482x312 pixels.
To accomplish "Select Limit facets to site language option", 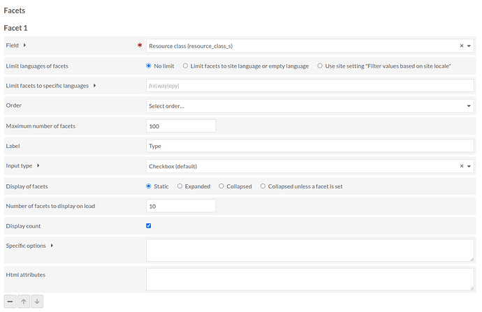I will pyautogui.click(x=185, y=66).
